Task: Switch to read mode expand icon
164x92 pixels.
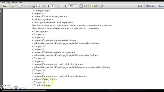Action: point(101,6)
